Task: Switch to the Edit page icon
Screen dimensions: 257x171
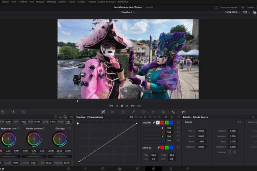Action: 120,169
